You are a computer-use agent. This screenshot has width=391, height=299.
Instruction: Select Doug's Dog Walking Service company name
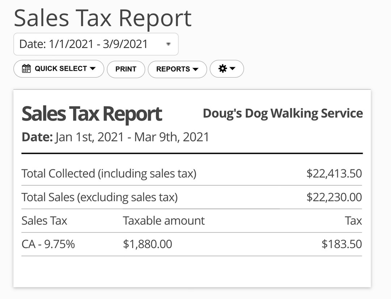coord(283,113)
